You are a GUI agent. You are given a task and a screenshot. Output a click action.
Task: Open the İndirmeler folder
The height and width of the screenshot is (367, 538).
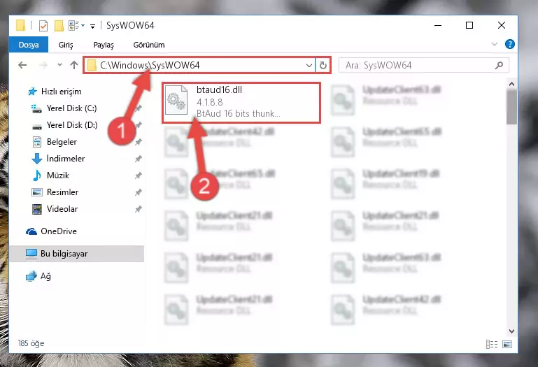point(58,159)
